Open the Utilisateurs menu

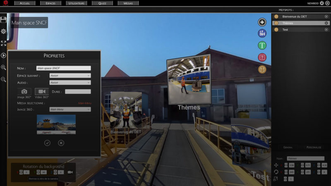tap(77, 3)
